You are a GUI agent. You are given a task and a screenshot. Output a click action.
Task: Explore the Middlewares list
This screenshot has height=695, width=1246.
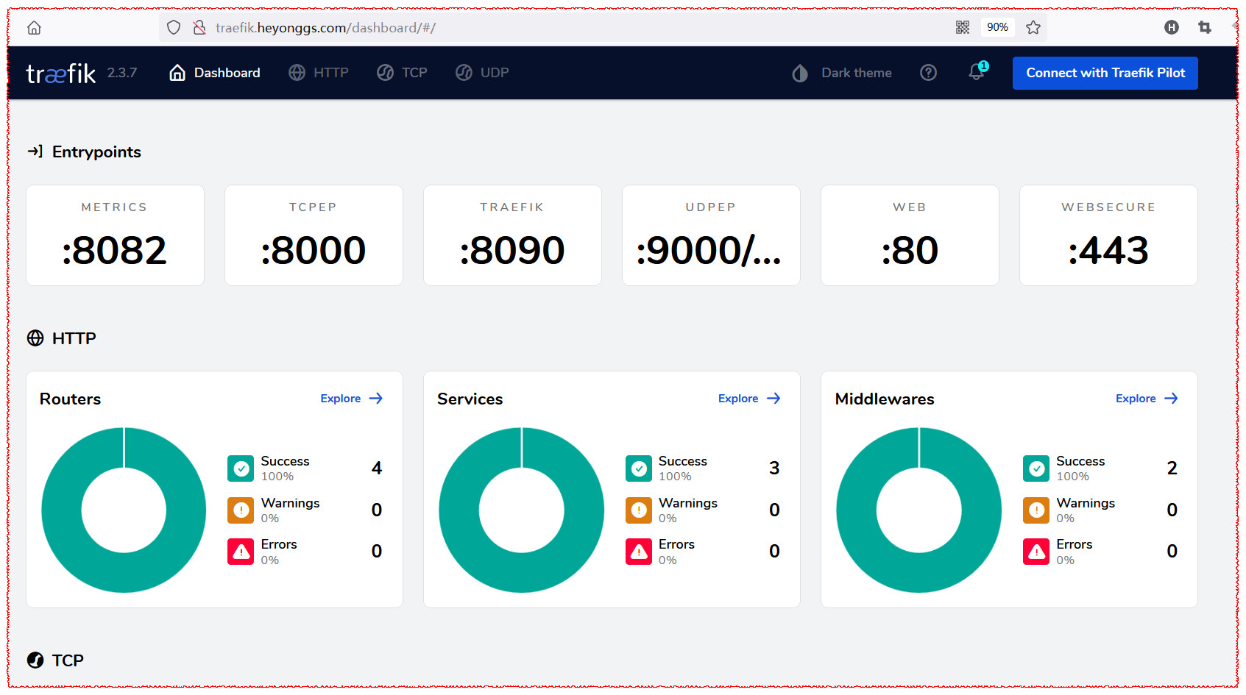[x=1147, y=399]
